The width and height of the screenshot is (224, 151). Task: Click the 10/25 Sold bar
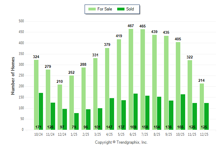click(183, 112)
